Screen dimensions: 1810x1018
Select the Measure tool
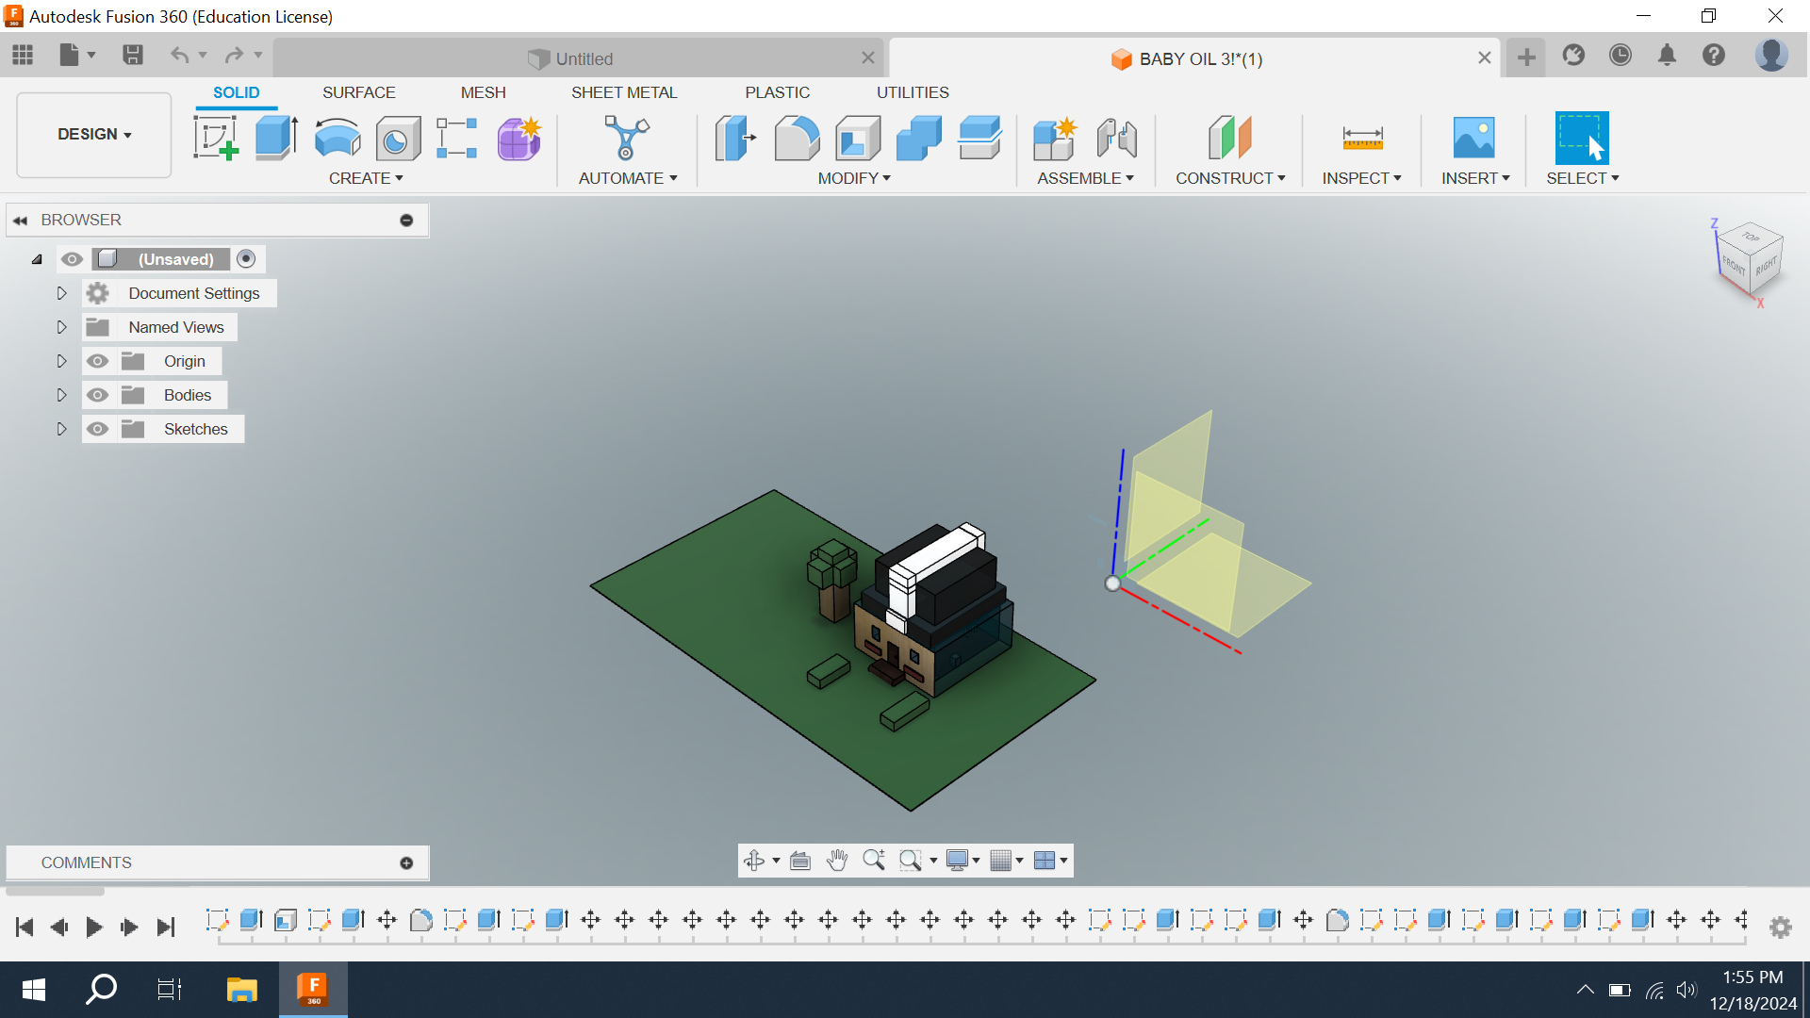pos(1362,138)
